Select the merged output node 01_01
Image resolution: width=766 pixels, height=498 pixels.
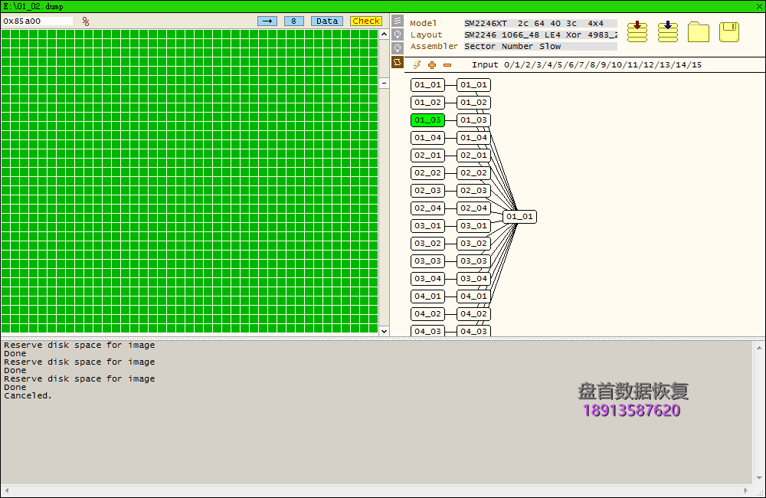click(x=519, y=217)
